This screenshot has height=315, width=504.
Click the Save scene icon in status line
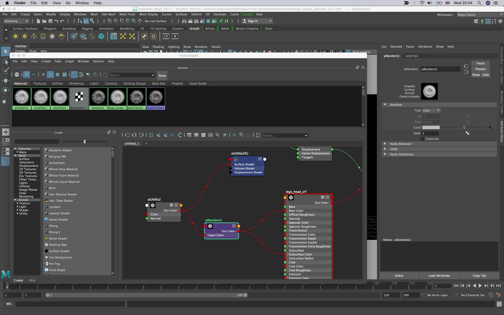(50, 21)
